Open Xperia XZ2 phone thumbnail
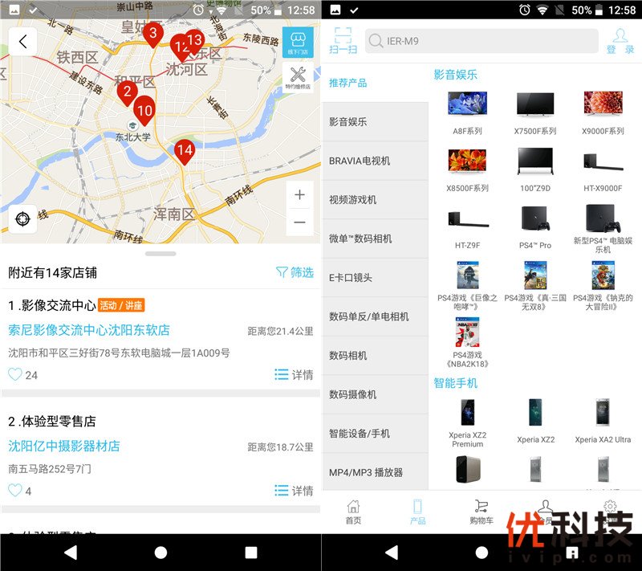This screenshot has width=642, height=571. click(x=535, y=413)
